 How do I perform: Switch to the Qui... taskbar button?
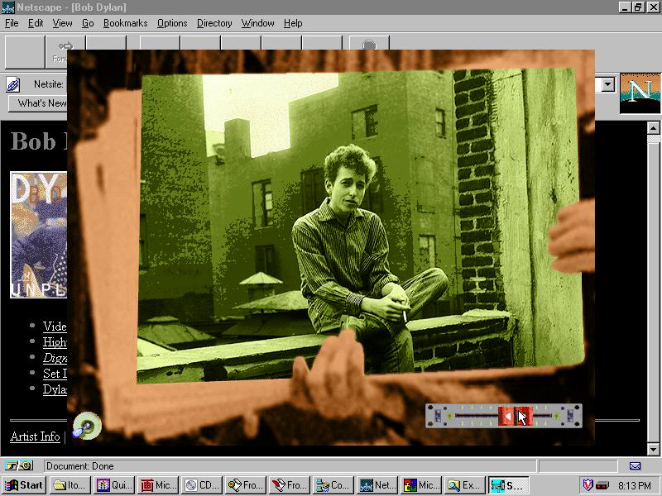coord(114,485)
